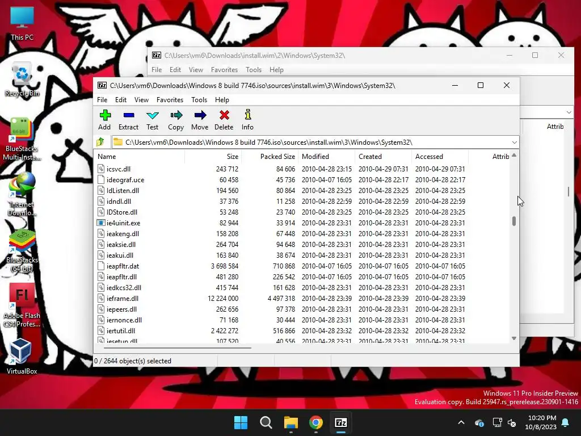
Task: Select the ieapfltr.dat file row
Action: pos(302,266)
